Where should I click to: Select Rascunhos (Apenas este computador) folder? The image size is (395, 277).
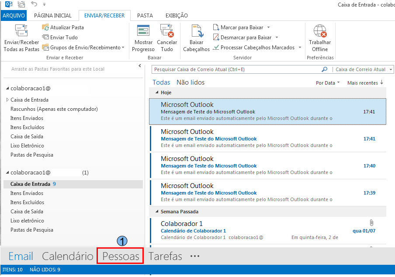point(54,109)
